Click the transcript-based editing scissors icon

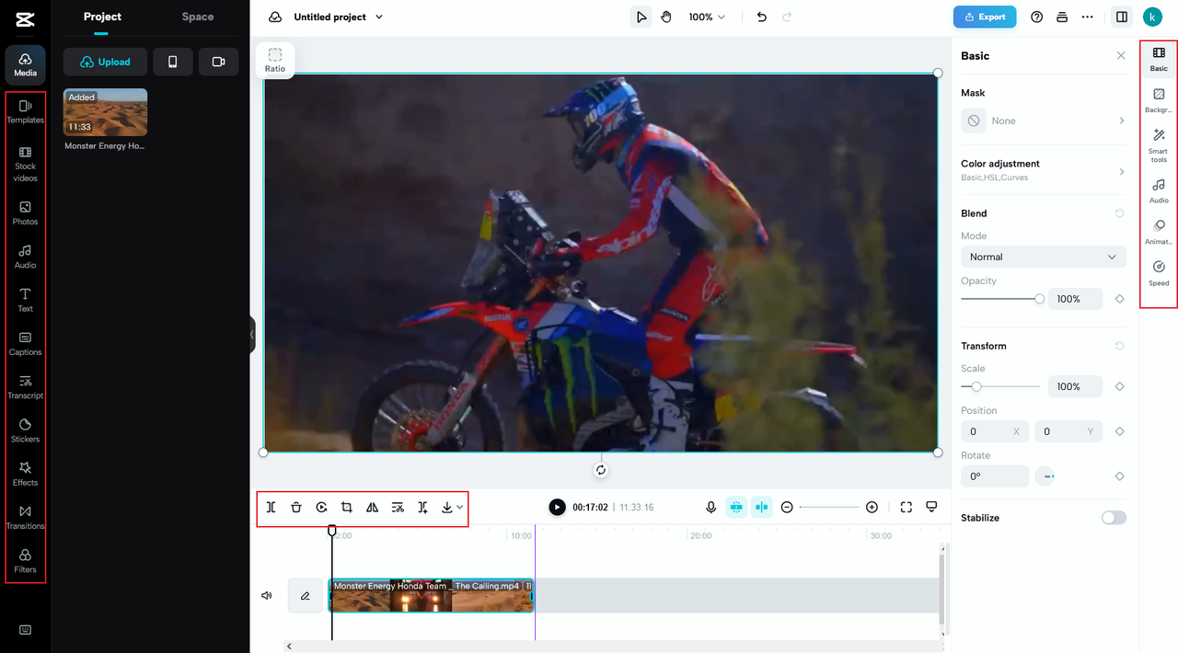398,507
